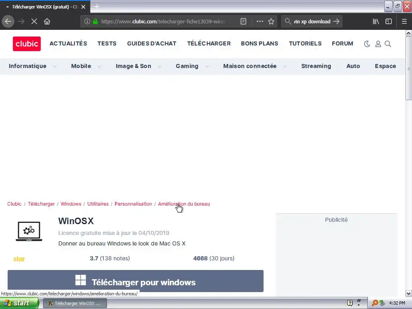Click the WinOSX laptop gear icon
The height and width of the screenshot is (309, 412).
coord(29,231)
